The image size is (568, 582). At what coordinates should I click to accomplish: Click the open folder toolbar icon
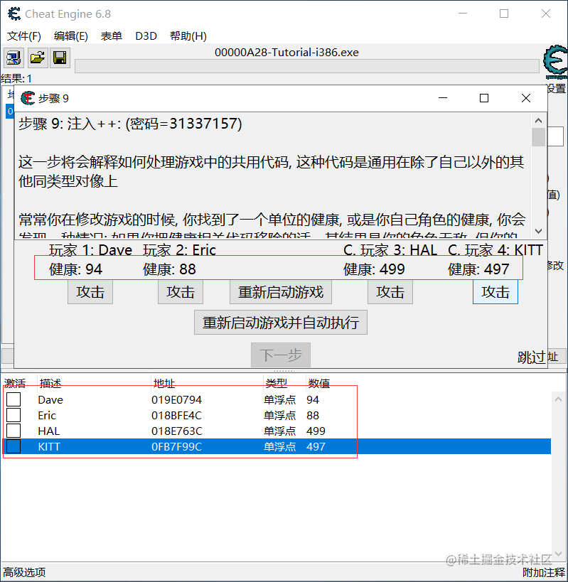tap(38, 58)
